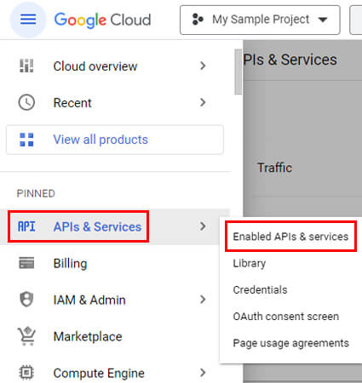Click the Billing card icon
Screen dimensions: 362x383
point(26,263)
